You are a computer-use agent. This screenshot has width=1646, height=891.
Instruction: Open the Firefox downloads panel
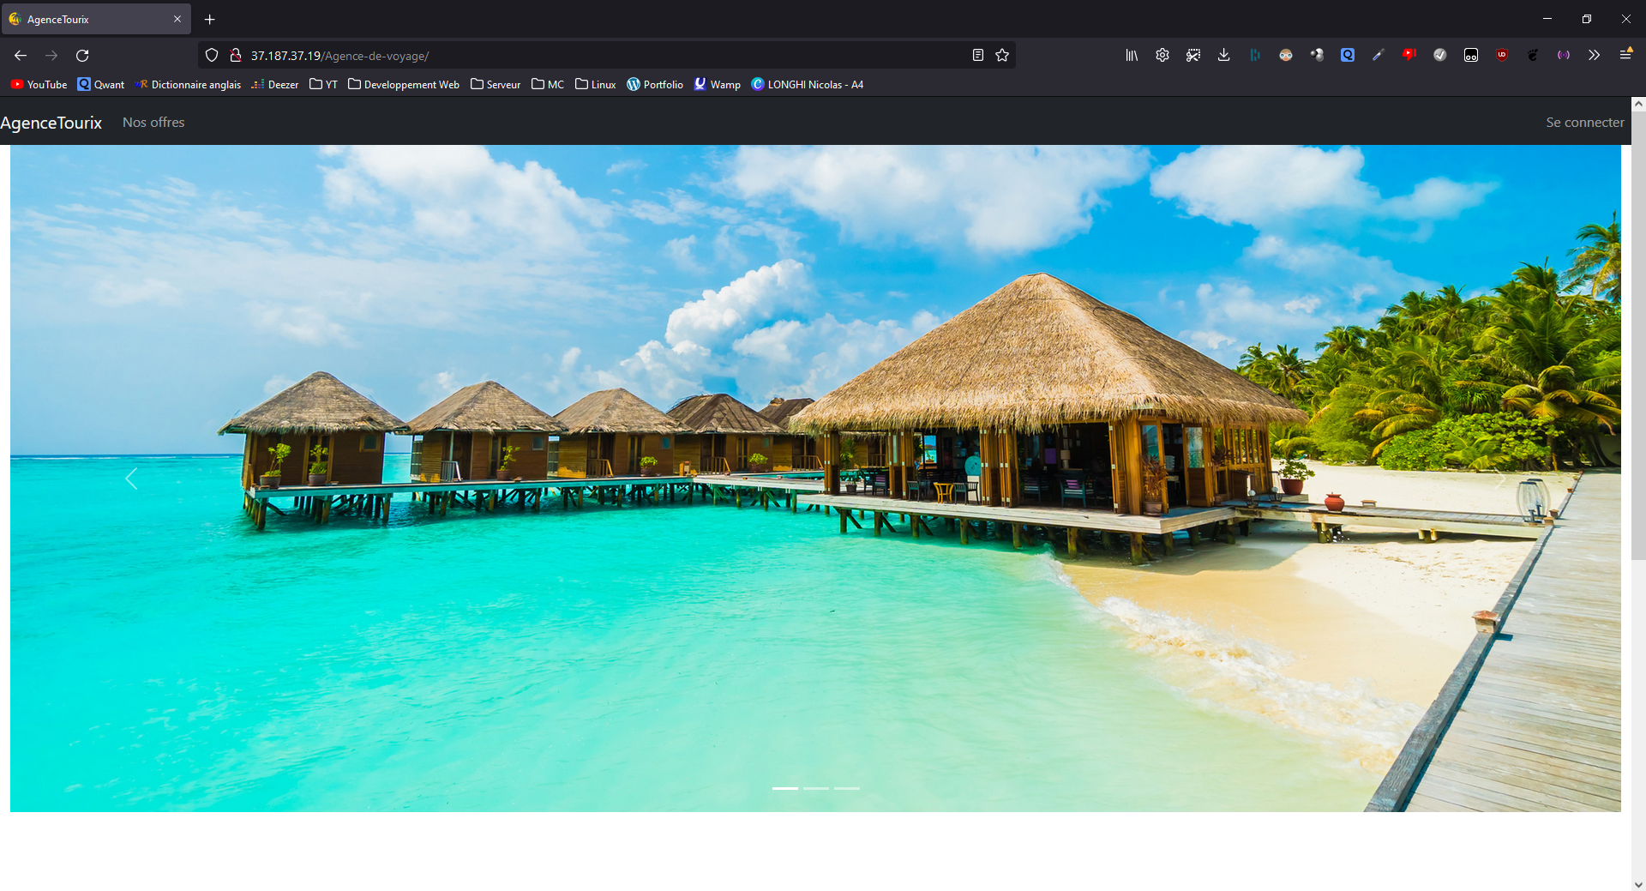pos(1223,56)
